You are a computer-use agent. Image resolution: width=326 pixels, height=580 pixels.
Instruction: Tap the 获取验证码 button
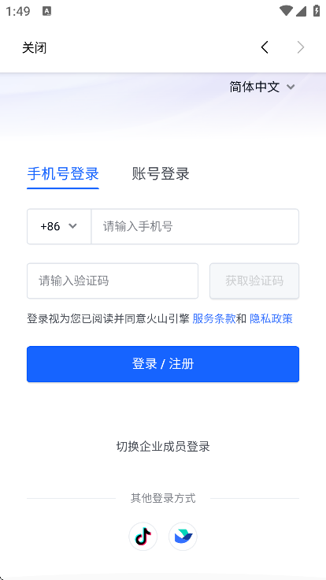(254, 281)
